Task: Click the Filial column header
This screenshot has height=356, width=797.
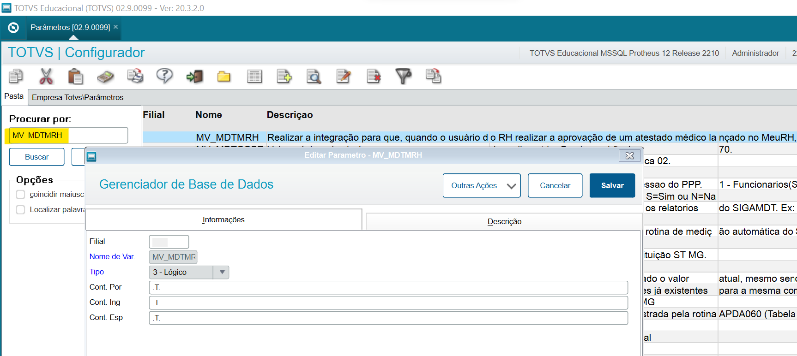Action: [x=154, y=115]
